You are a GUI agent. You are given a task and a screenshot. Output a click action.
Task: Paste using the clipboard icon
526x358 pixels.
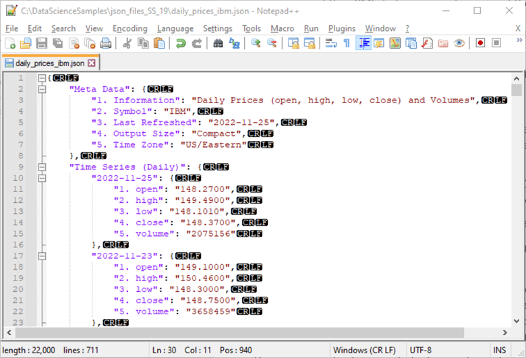pos(159,43)
